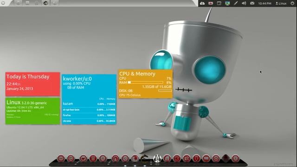This screenshot has width=297, height=167.
Task: Select the 'chrome' process row
Action: (89, 121)
